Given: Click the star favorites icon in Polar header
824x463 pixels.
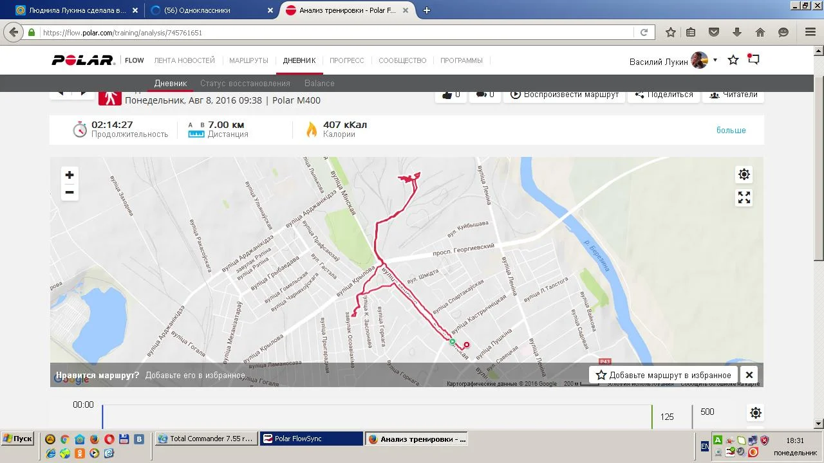Looking at the screenshot, I should click(733, 60).
